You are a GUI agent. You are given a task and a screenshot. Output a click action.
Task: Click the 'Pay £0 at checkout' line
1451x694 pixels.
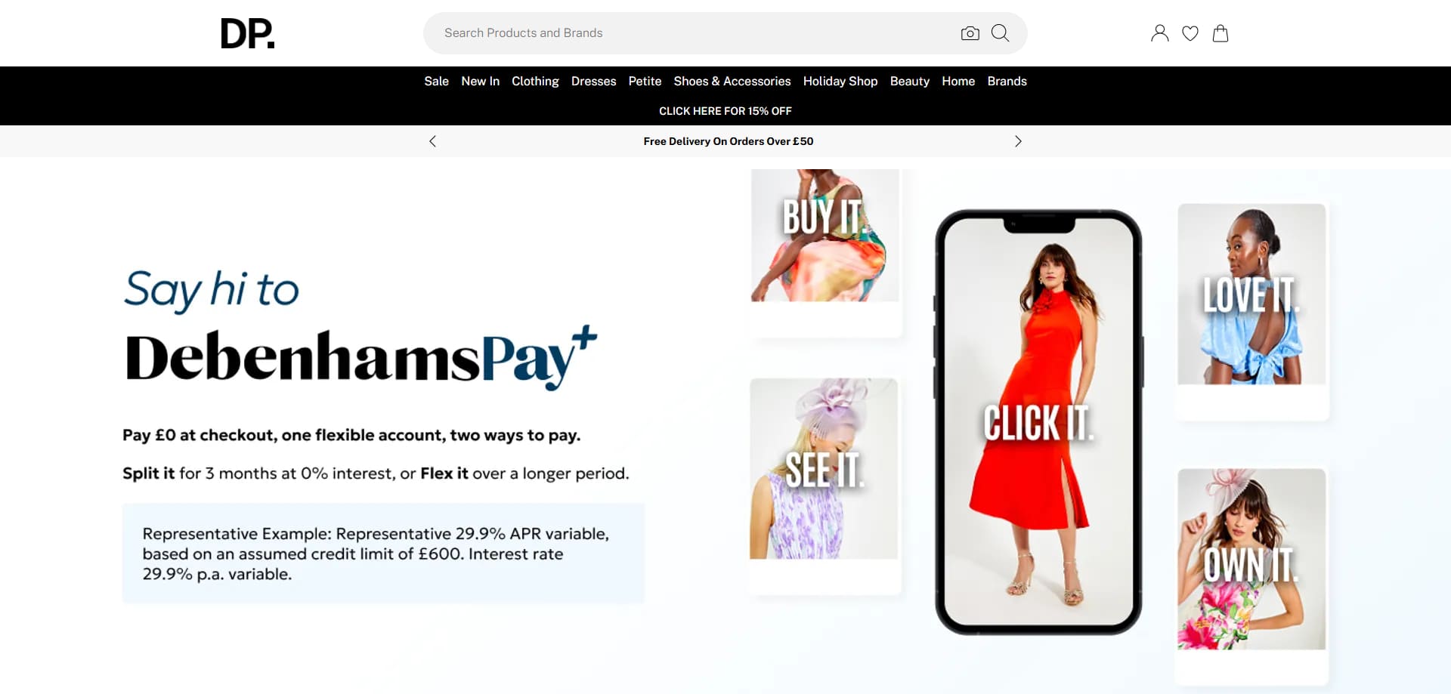pos(351,435)
